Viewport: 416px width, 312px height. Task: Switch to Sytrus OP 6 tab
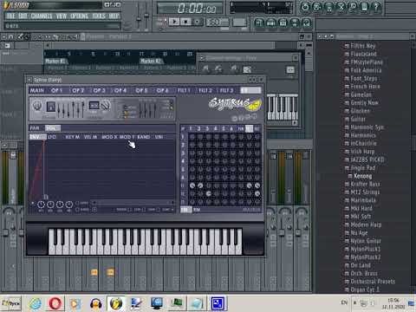tap(162, 90)
